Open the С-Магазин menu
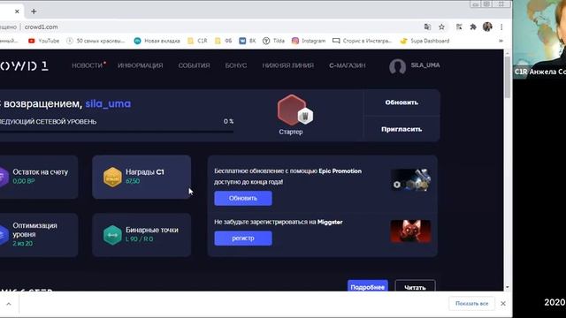The width and height of the screenshot is (566, 318). click(348, 65)
